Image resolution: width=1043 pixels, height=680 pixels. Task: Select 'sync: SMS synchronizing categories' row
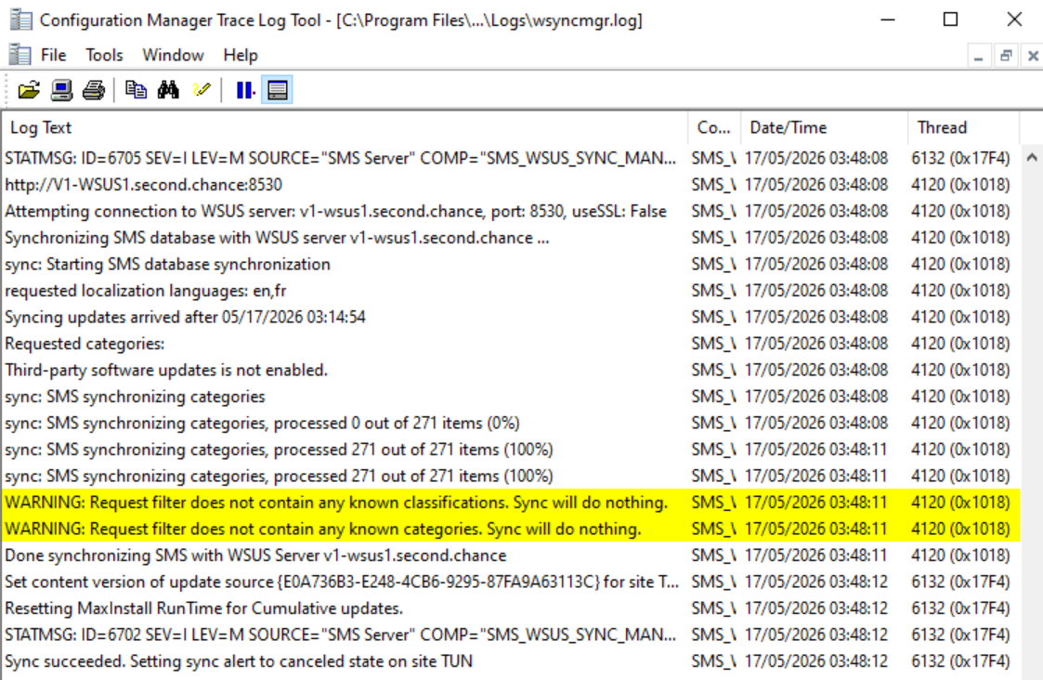pos(510,397)
